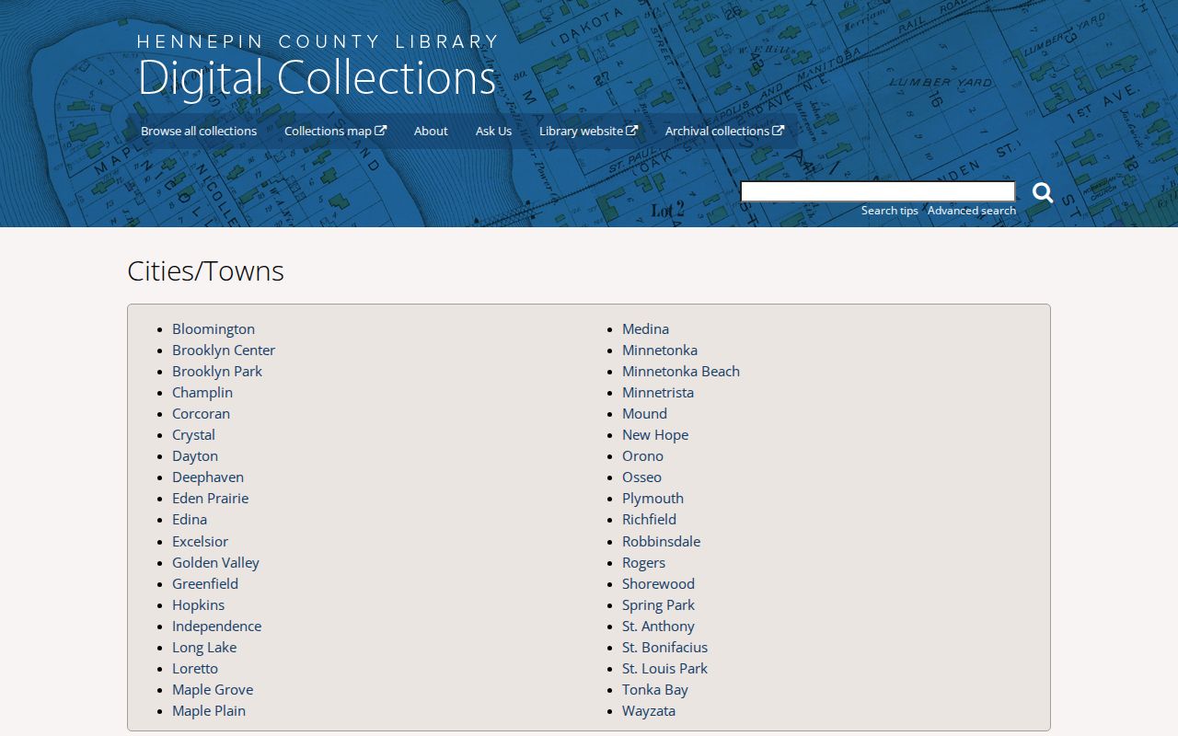This screenshot has width=1178, height=736.
Task: Open the Brooklyn Center link
Action: (224, 350)
